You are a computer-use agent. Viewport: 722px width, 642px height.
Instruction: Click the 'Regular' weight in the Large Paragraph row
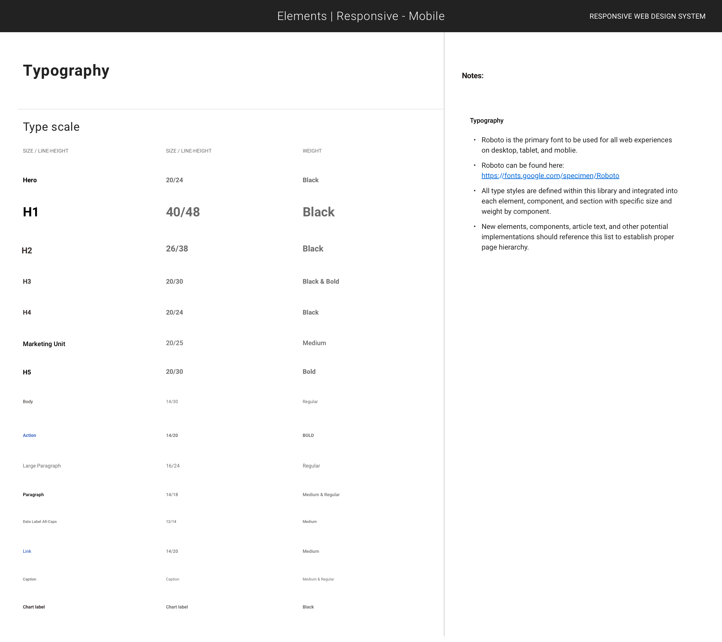click(x=311, y=466)
